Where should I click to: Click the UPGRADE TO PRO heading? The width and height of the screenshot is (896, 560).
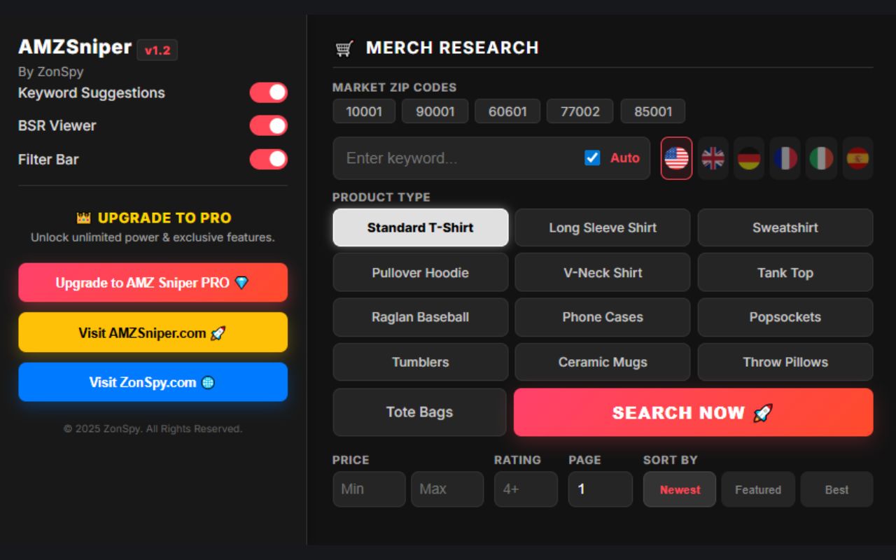click(x=153, y=218)
